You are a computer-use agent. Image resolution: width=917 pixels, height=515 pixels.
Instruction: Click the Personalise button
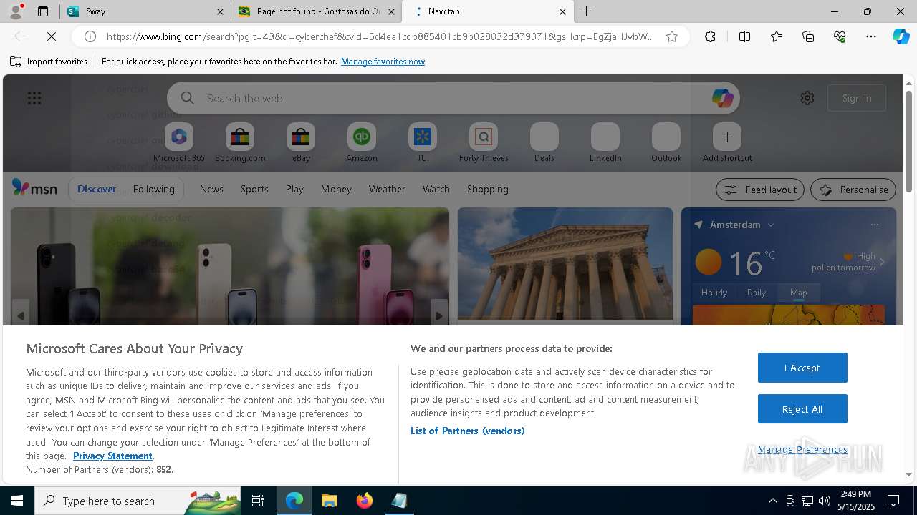tap(853, 190)
